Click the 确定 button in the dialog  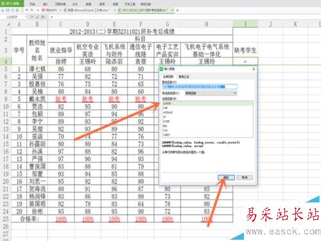pyautogui.click(x=226, y=177)
